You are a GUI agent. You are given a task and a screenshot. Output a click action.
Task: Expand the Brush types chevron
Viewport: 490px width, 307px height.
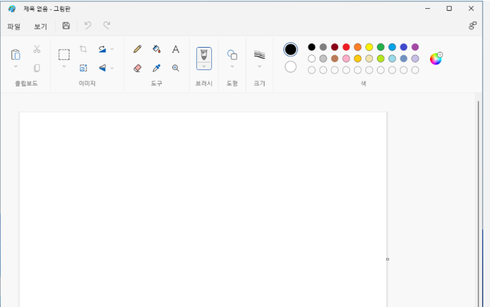tap(204, 66)
